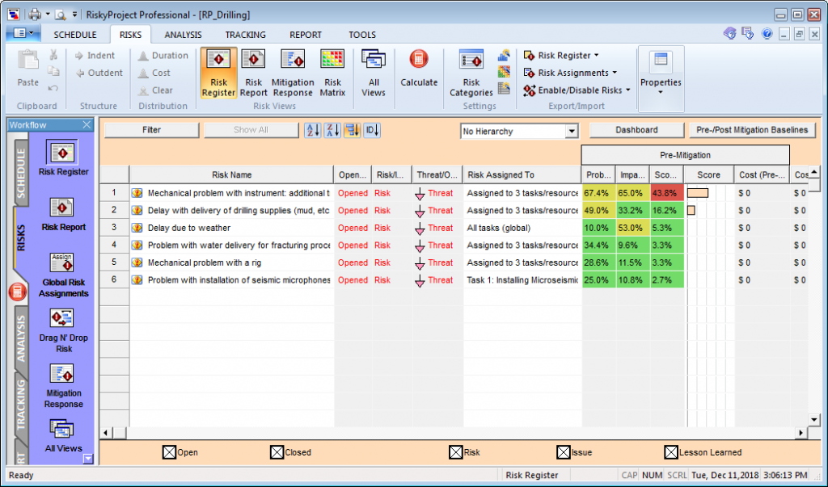Open the application menu button beside SCHEDULE
The width and height of the screenshot is (828, 487).
coord(23,34)
